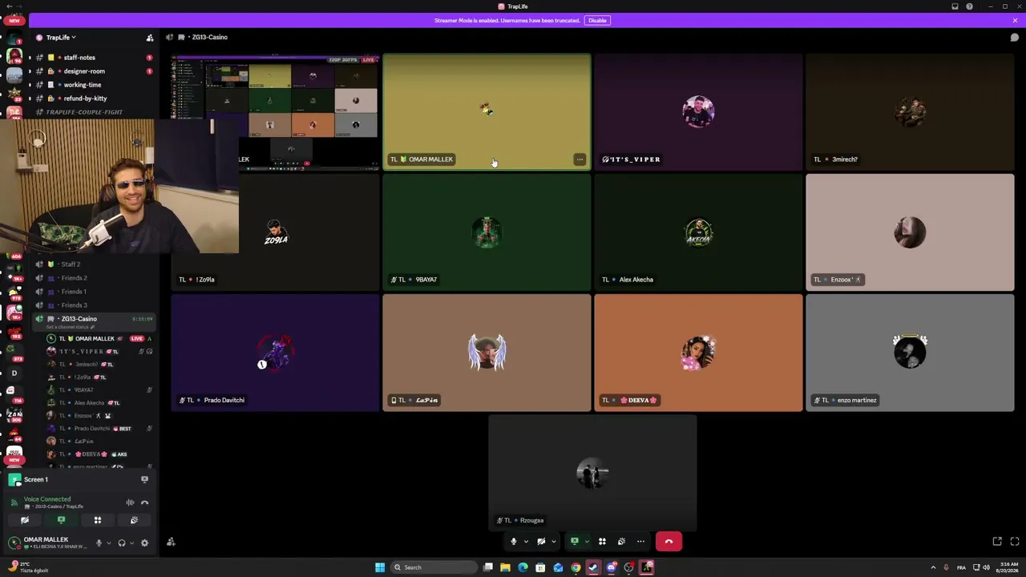Focus the Alex Akecha participant tile
This screenshot has width=1026, height=577.
point(698,232)
